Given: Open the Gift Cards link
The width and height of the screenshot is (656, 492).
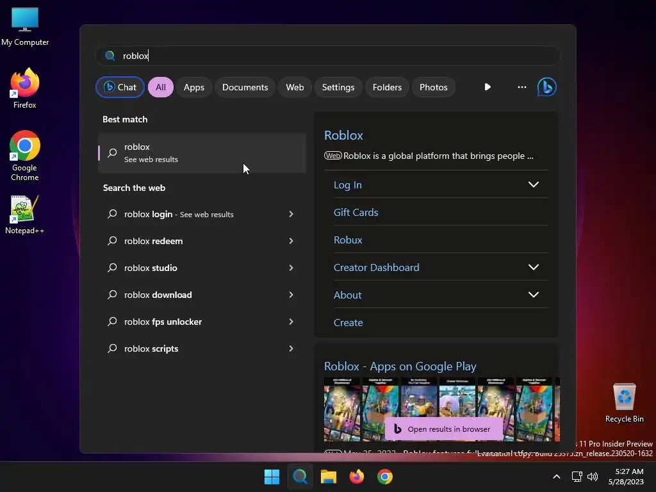Looking at the screenshot, I should coord(356,212).
